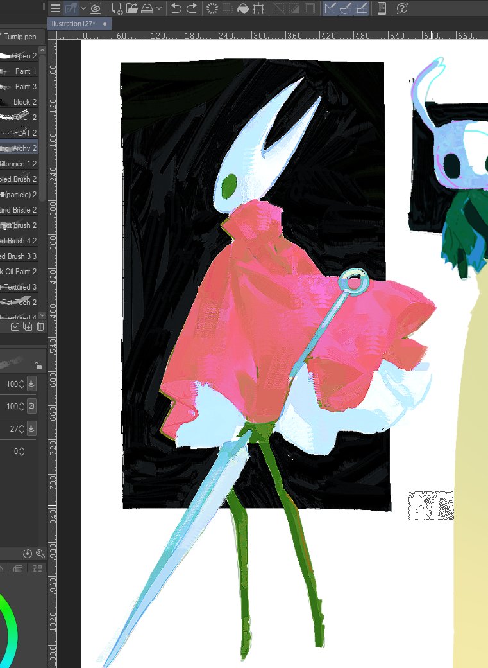This screenshot has height=668, width=488.
Task: Open dynamics button beside first 100 value
Action: (31, 383)
